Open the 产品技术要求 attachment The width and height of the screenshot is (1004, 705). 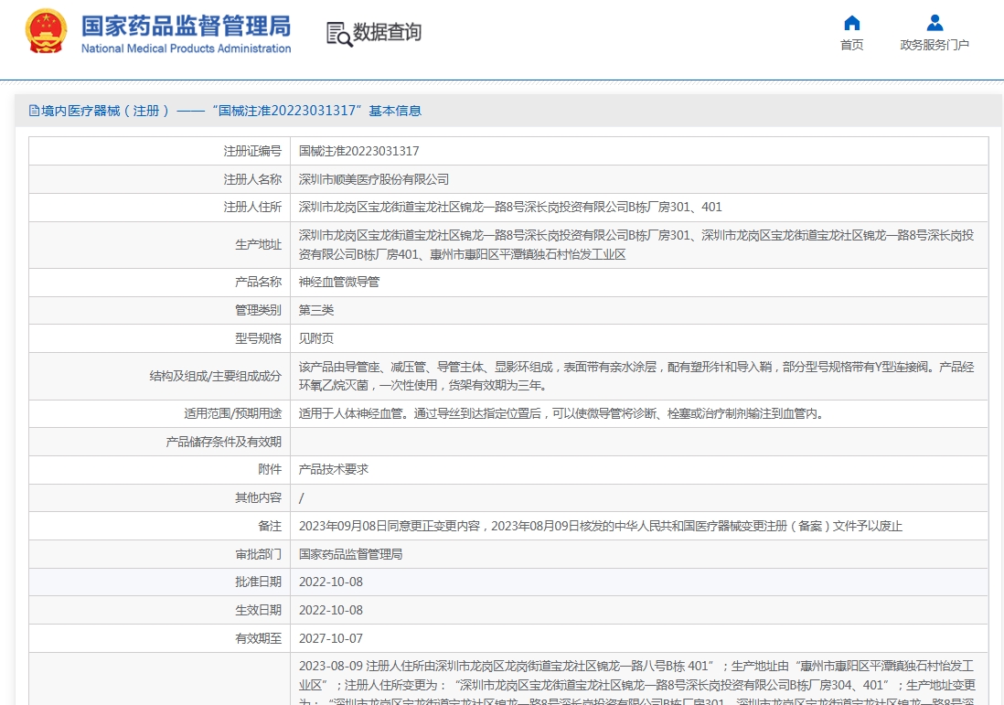click(x=334, y=469)
